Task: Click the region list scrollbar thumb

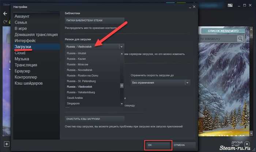Action: coord(122,85)
